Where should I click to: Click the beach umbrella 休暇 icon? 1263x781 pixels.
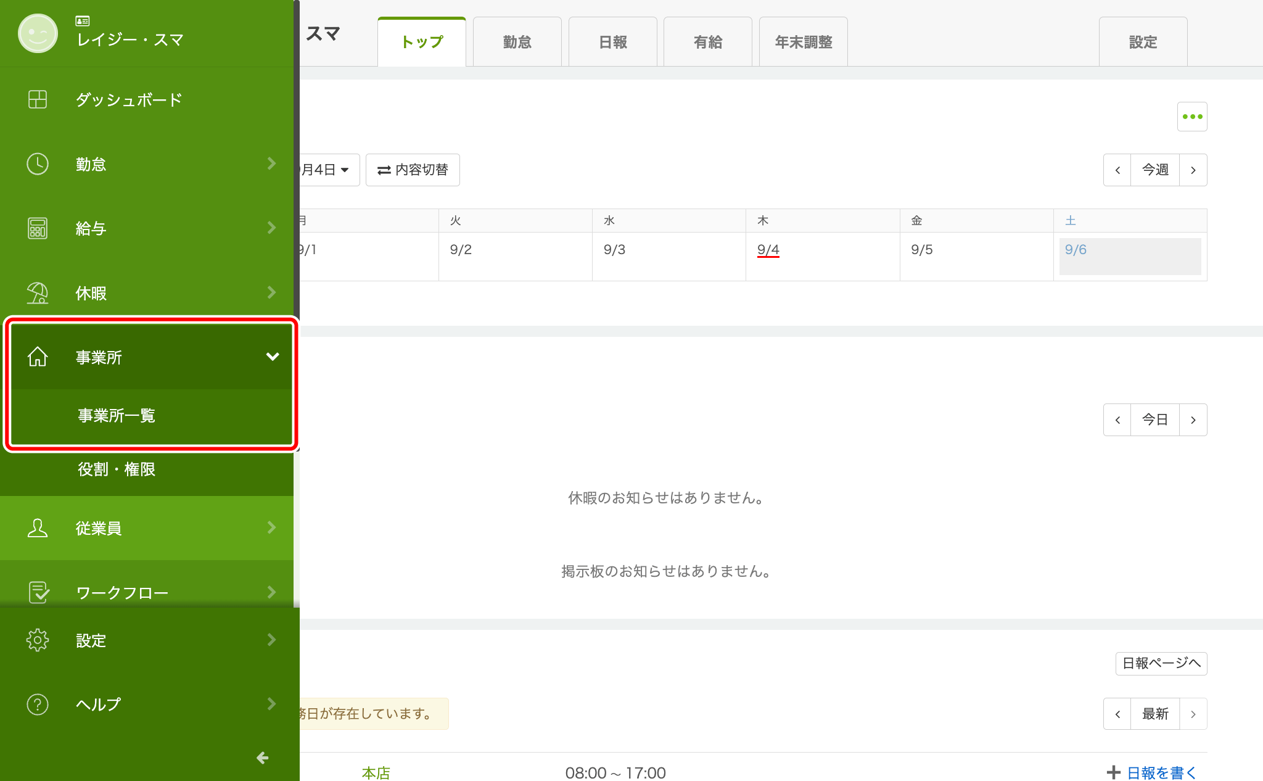pyautogui.click(x=38, y=293)
